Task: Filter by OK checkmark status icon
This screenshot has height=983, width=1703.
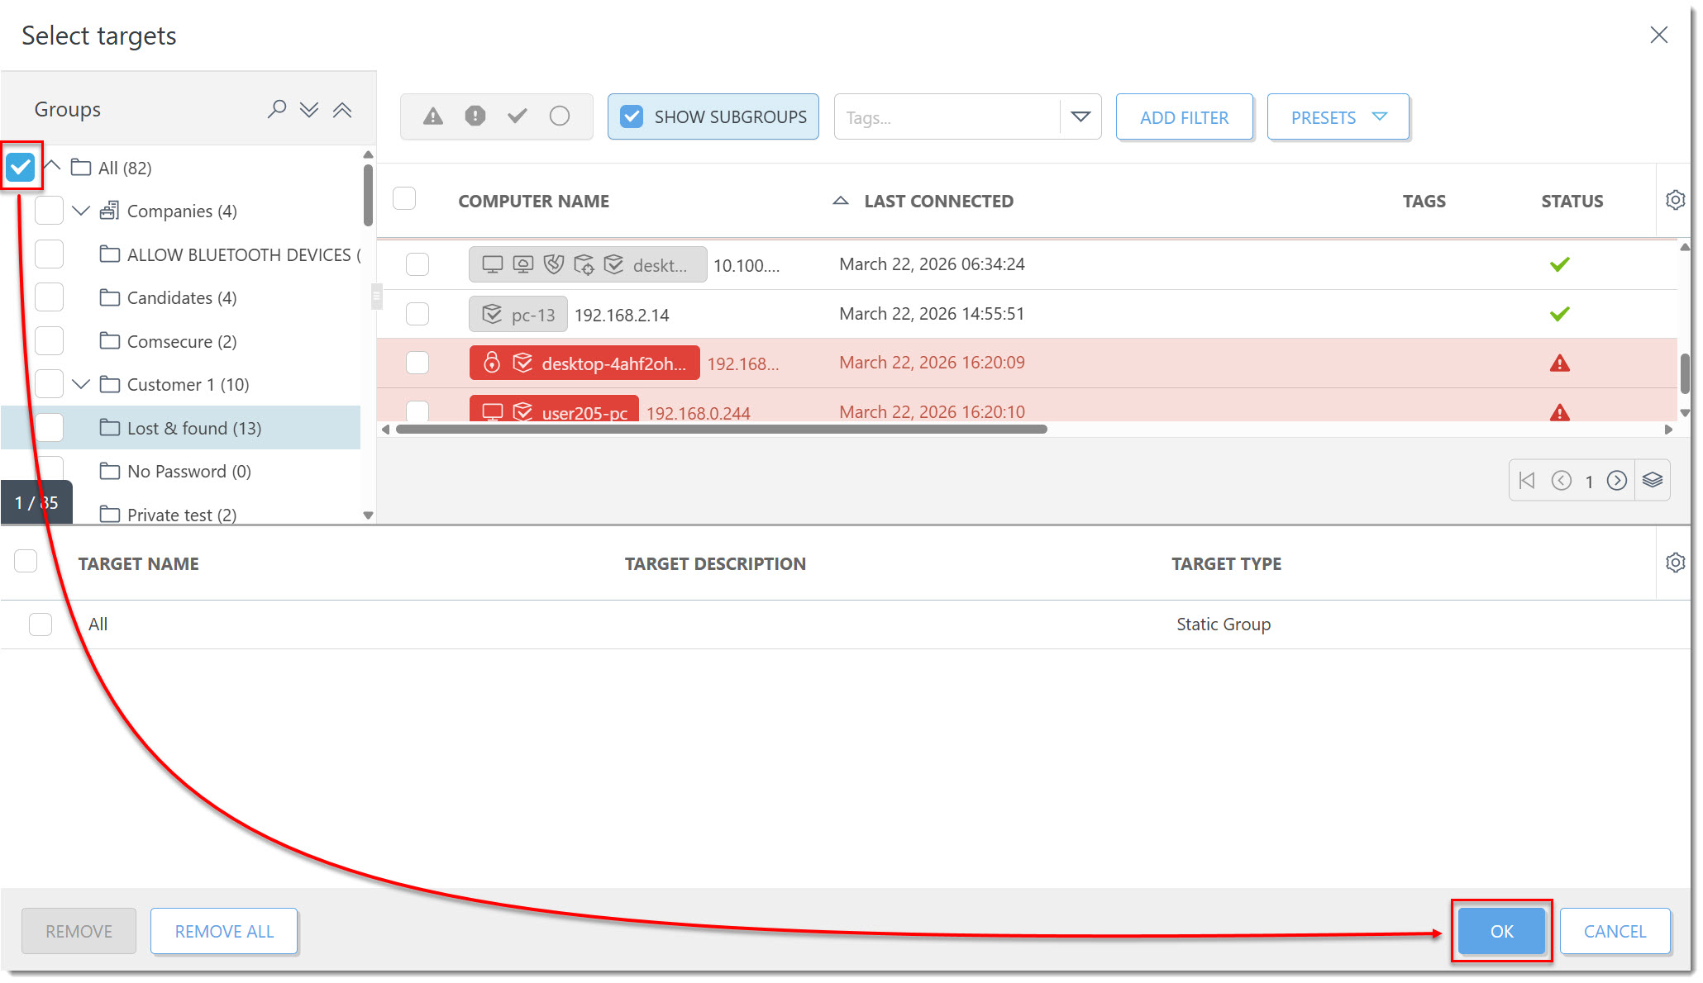Action: point(518,116)
